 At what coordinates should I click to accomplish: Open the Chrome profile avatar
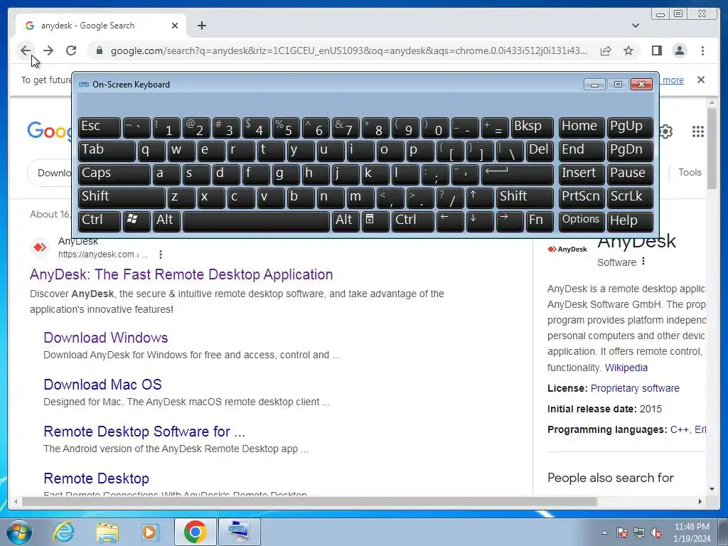click(x=679, y=50)
